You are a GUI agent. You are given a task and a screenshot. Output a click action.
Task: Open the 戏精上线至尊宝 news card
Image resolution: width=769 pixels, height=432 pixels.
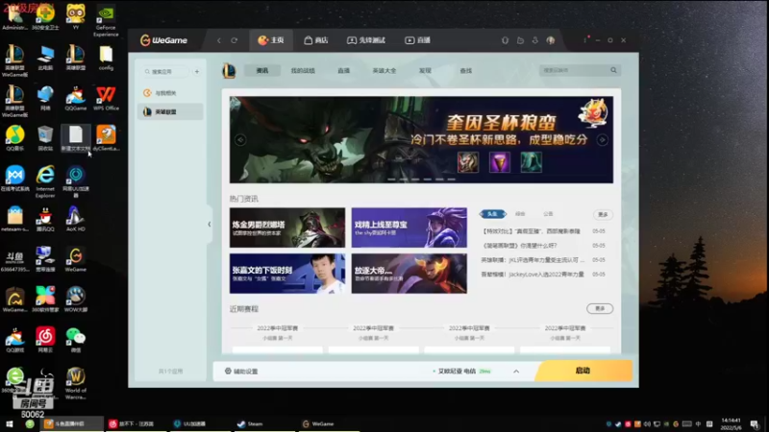pos(409,228)
